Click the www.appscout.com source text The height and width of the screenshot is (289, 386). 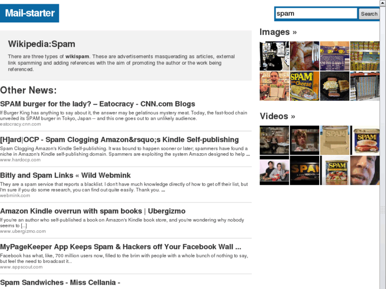[x=21, y=267]
